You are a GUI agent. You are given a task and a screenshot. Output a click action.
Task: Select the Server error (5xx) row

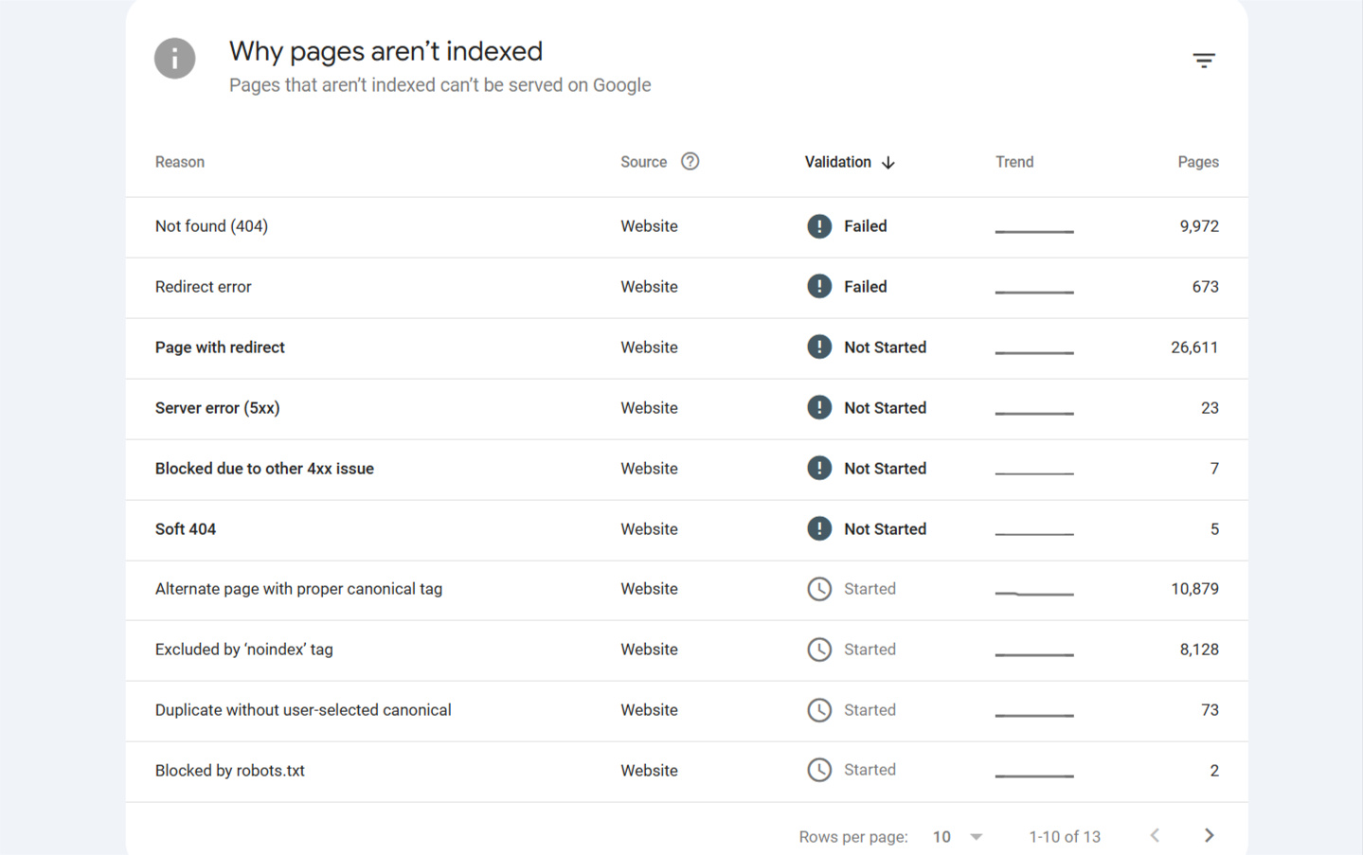[x=217, y=408]
